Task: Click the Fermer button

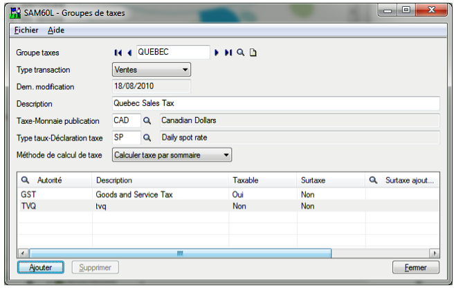Action: tap(416, 267)
